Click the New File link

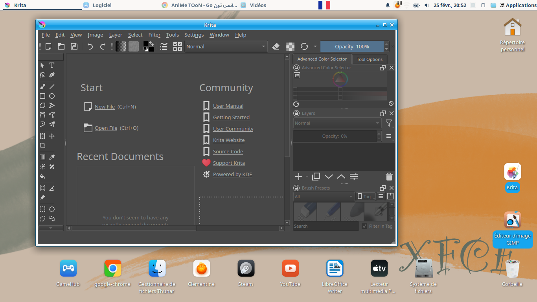tap(105, 107)
